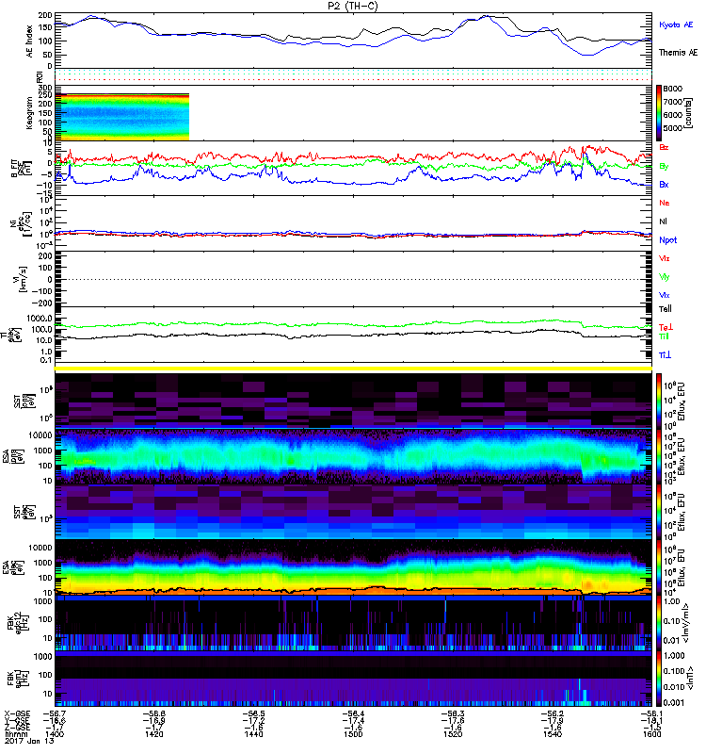Click the -58.1 X-GSE value
The width and height of the screenshot is (706, 754).
[x=651, y=713]
